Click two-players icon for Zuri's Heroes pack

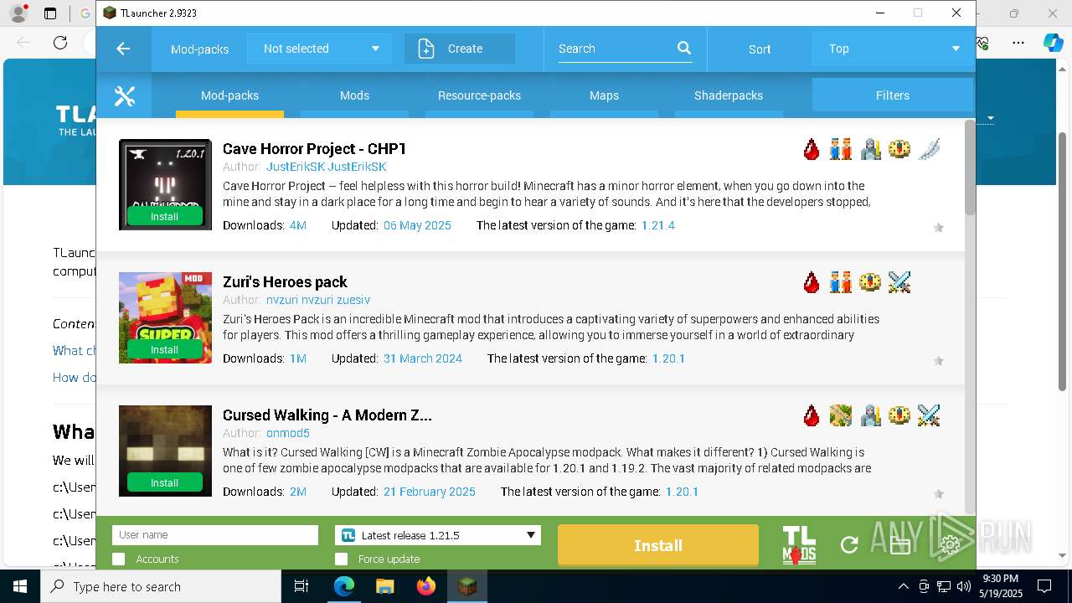pyautogui.click(x=841, y=282)
